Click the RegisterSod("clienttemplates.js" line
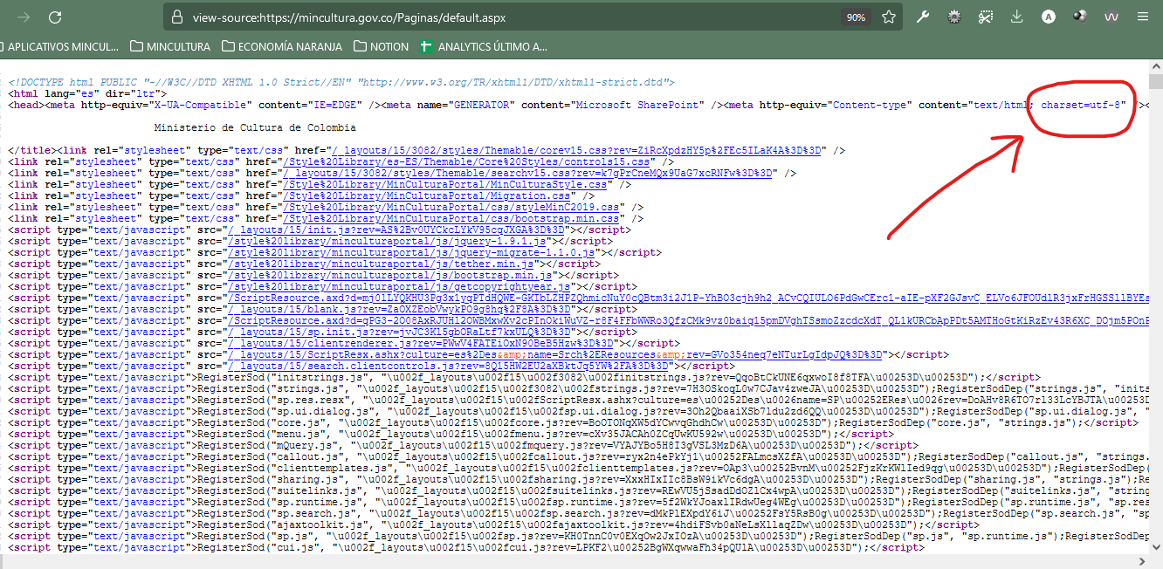Viewport: 1163px width, 569px height. (579, 468)
